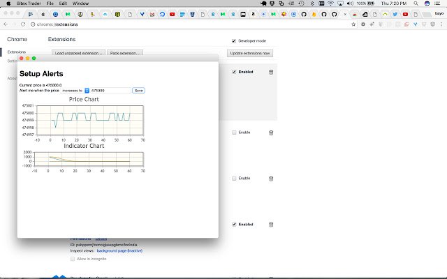Bookmark page with star icon
This screenshot has height=279, width=447.
[x=353, y=24]
